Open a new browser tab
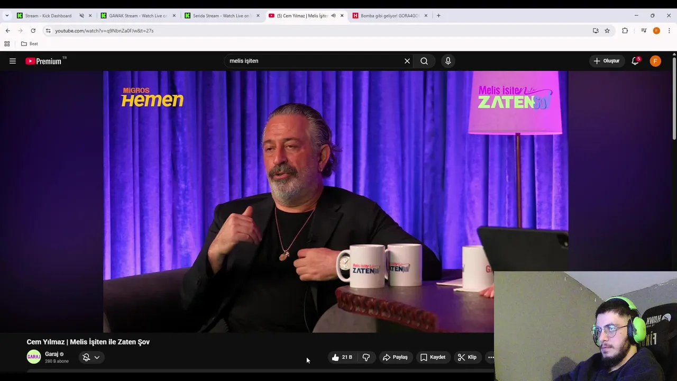This screenshot has width=677, height=381. click(438, 16)
